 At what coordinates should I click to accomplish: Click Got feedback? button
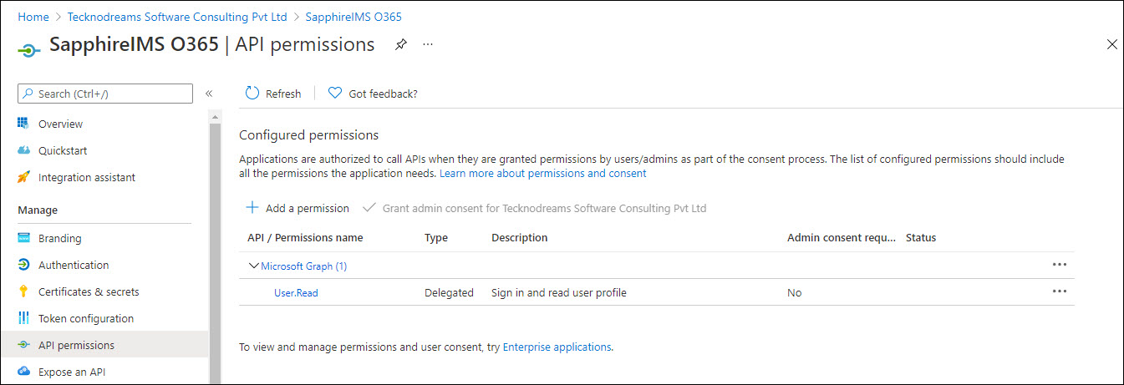(373, 94)
